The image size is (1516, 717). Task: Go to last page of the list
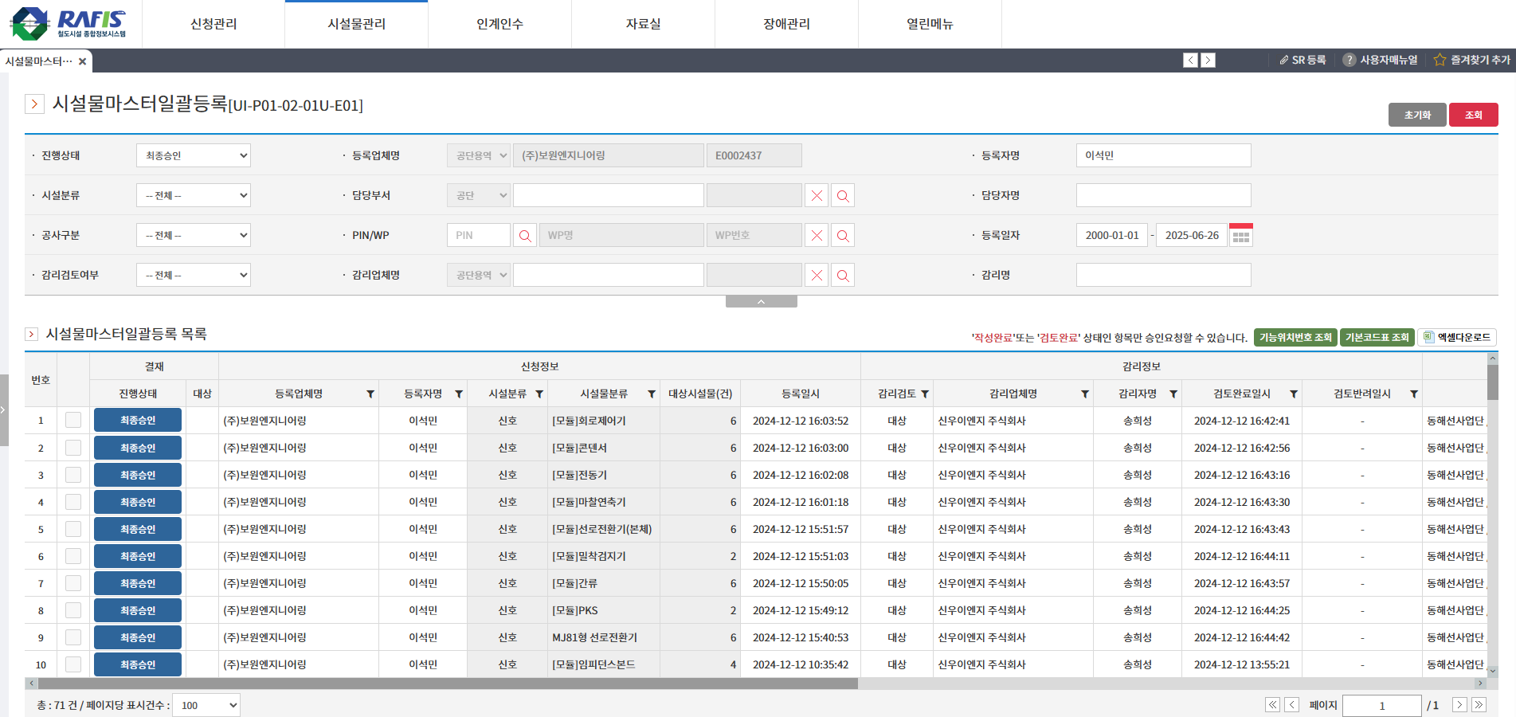point(1479,704)
